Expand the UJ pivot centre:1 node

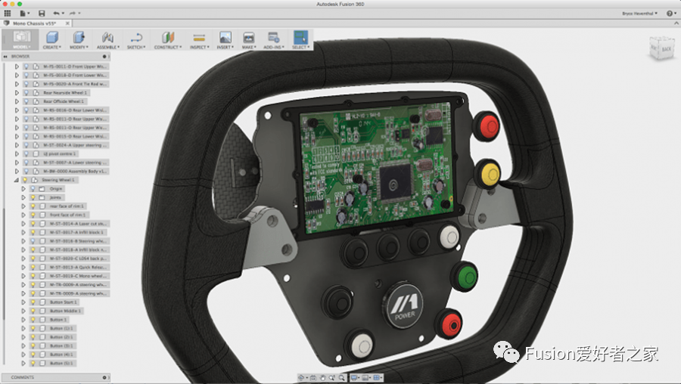point(17,153)
